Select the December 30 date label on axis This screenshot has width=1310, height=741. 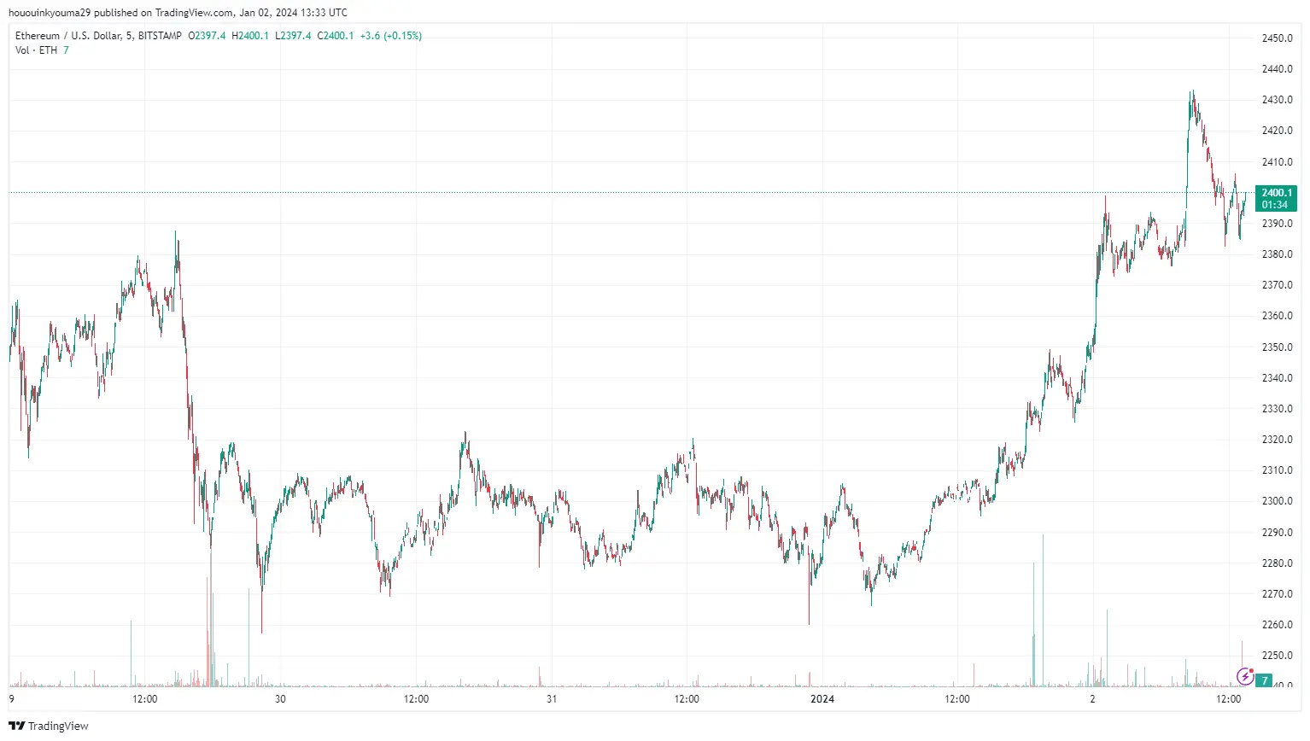[x=278, y=699]
